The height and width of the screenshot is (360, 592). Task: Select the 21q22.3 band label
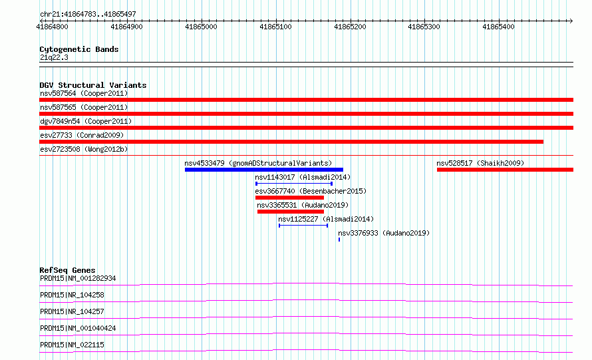point(54,57)
